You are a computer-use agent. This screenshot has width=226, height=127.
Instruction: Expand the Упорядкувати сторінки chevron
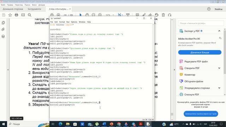pos(219,88)
